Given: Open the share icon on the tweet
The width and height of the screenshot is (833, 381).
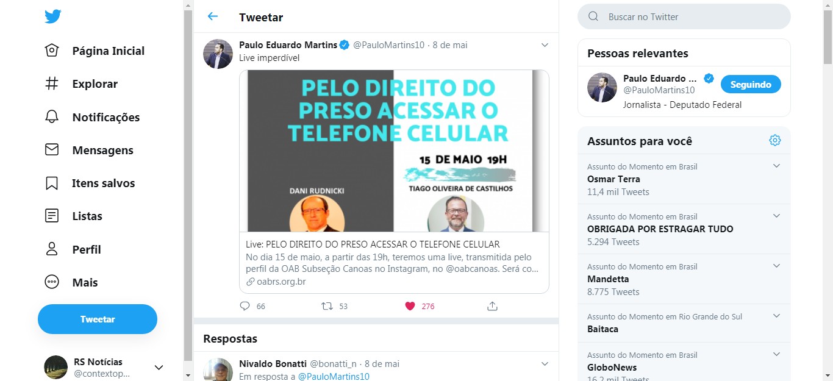Looking at the screenshot, I should point(493,306).
